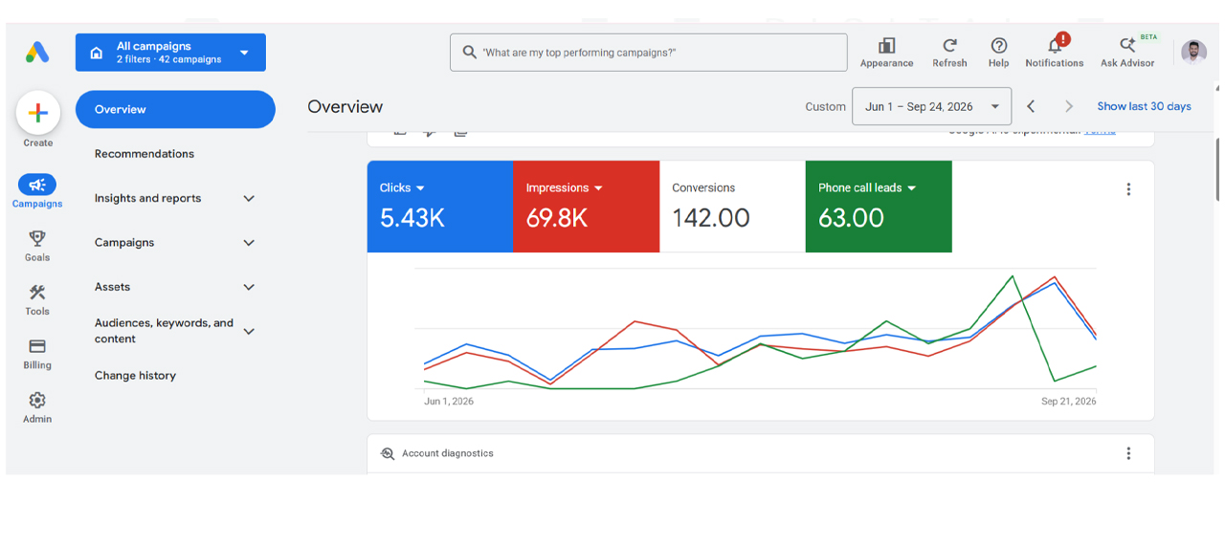The image size is (1225, 547).
Task: Open the All campaigns selector dropdown
Action: pyautogui.click(x=170, y=53)
